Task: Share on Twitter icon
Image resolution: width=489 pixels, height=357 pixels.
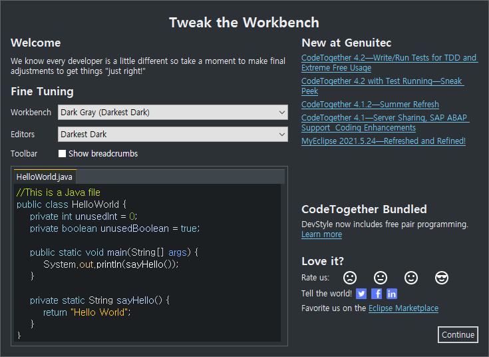Action: (x=361, y=294)
